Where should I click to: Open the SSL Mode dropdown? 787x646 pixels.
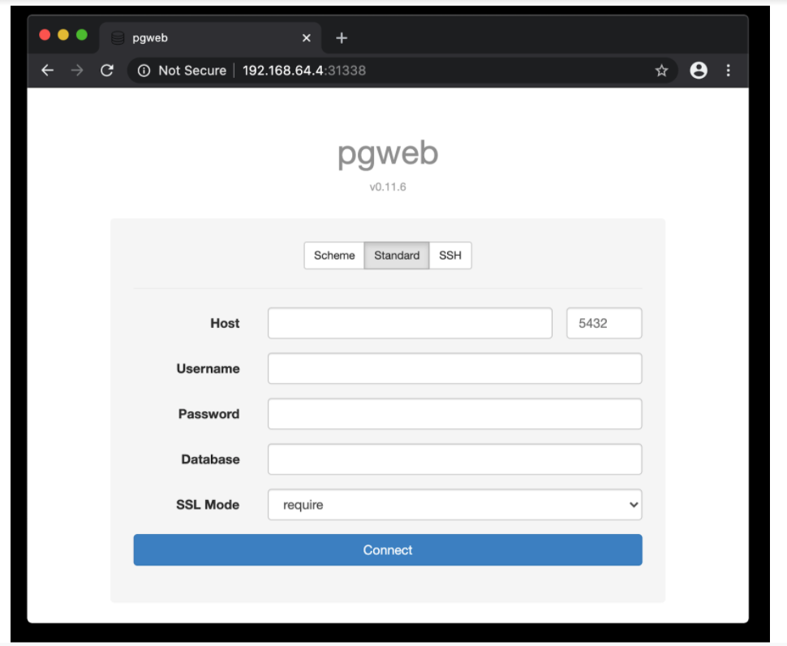454,505
